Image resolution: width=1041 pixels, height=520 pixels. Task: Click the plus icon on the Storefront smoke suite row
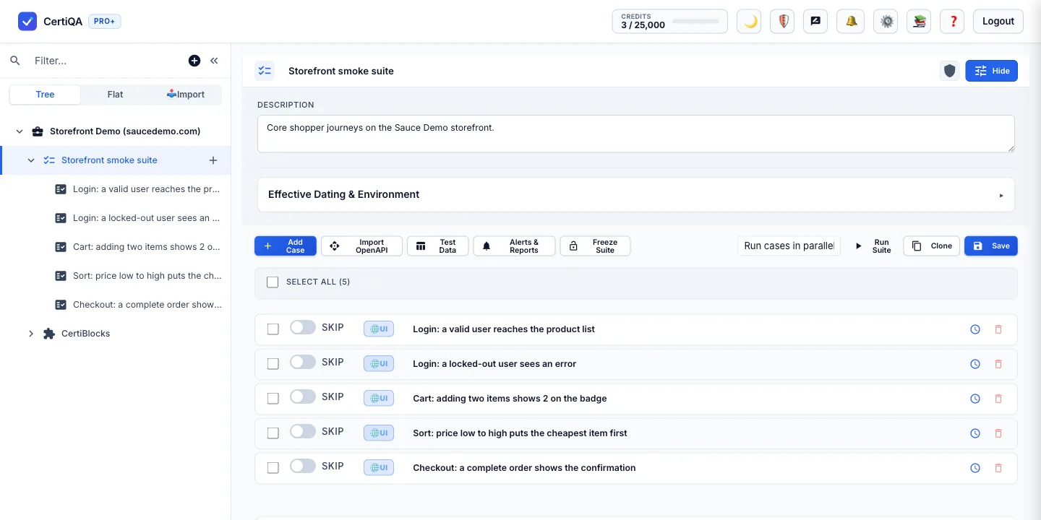click(x=213, y=160)
